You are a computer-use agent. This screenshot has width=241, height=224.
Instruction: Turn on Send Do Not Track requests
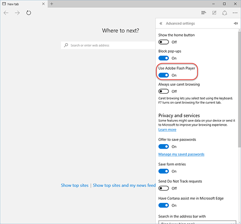pos(163,188)
